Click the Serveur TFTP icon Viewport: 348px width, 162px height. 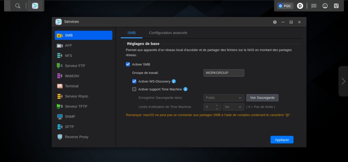[60, 106]
